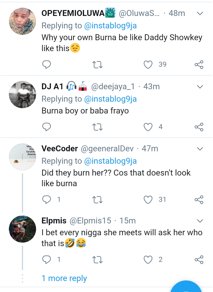Open @instablog9ja link in VeeCoder's reply
This screenshot has height=292, width=213.
(x=110, y=161)
